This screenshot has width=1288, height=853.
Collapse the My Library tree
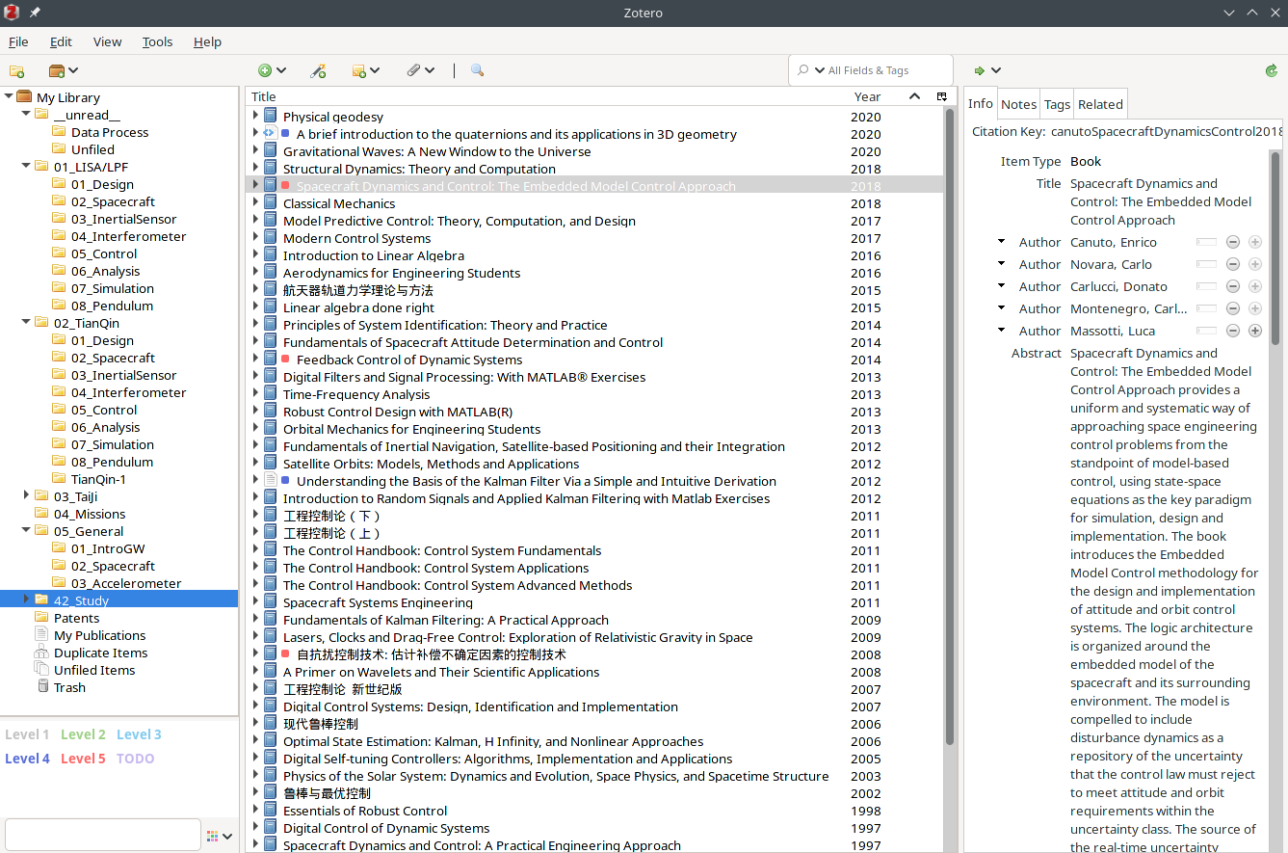point(9,96)
